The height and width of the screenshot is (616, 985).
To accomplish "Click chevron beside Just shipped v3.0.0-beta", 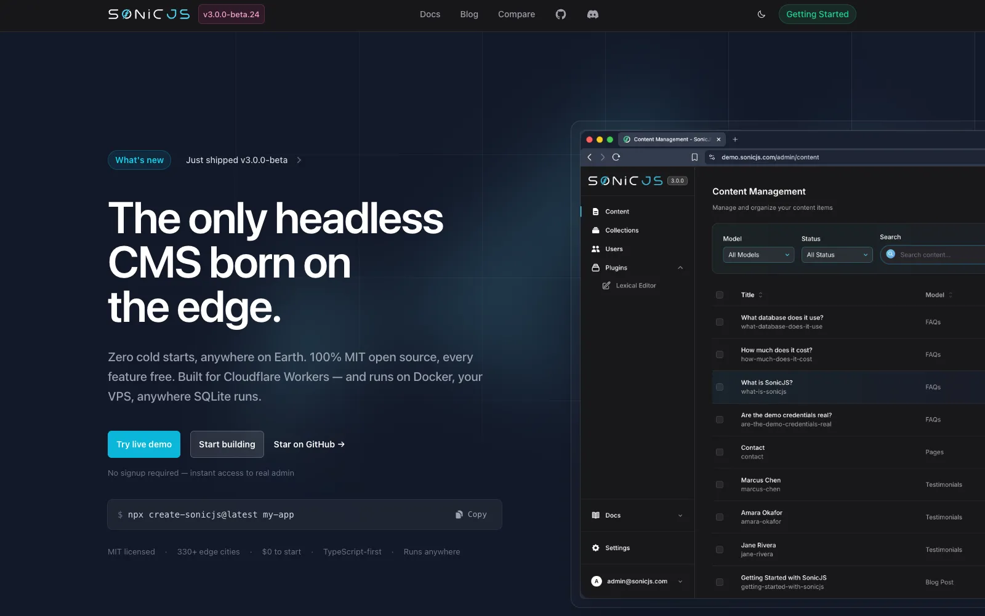I will click(x=299, y=160).
